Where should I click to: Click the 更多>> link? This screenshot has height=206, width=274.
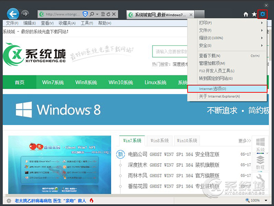point(244,141)
